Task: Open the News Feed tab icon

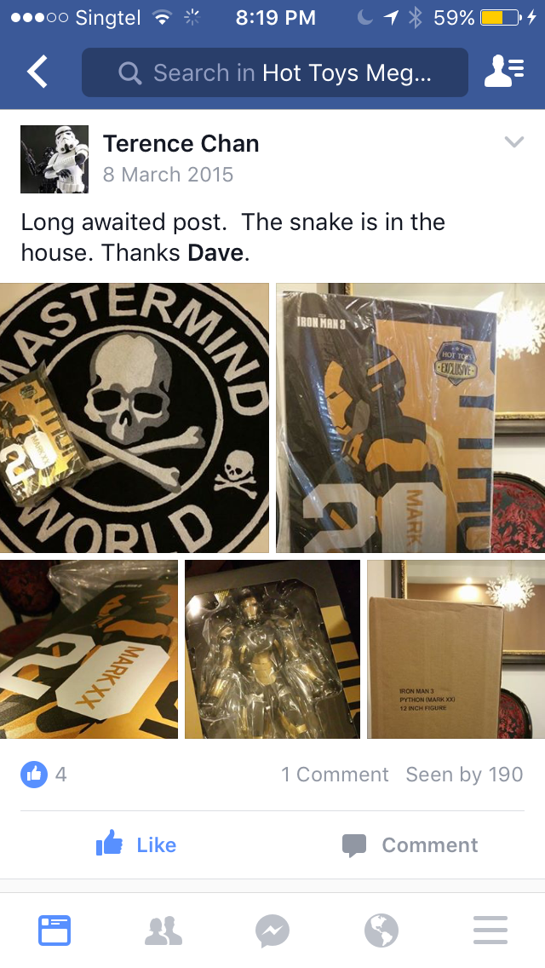Action: pyautogui.click(x=54, y=931)
